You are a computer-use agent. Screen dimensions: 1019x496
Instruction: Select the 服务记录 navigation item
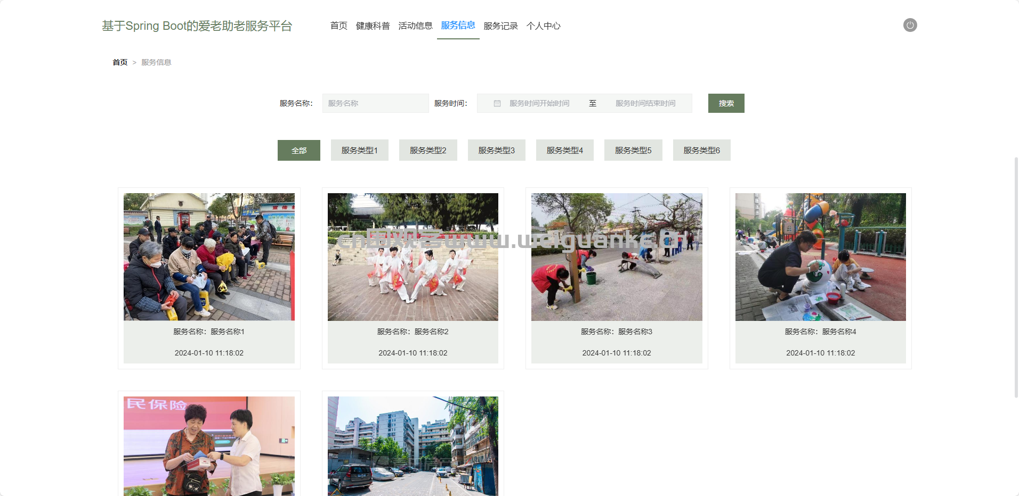[500, 26]
